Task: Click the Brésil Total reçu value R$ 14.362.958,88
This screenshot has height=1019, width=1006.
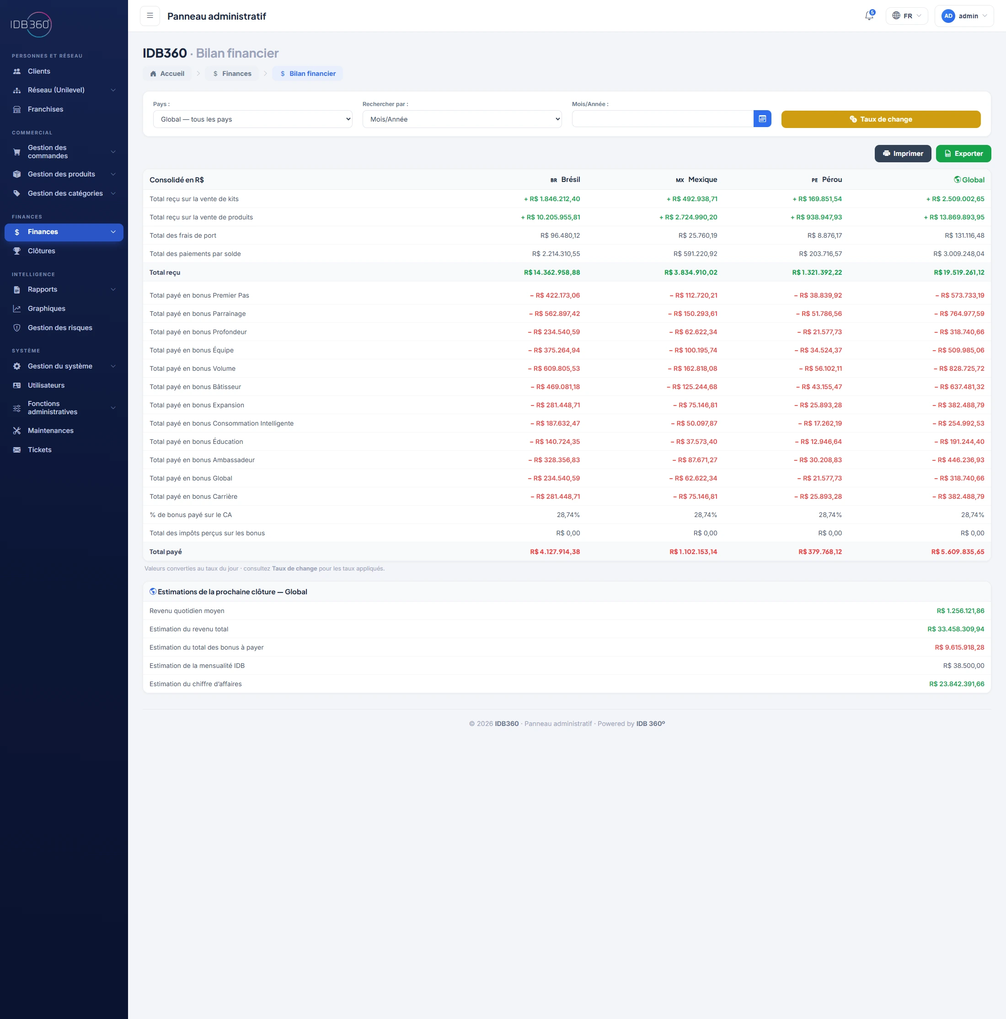Action: pyautogui.click(x=552, y=272)
